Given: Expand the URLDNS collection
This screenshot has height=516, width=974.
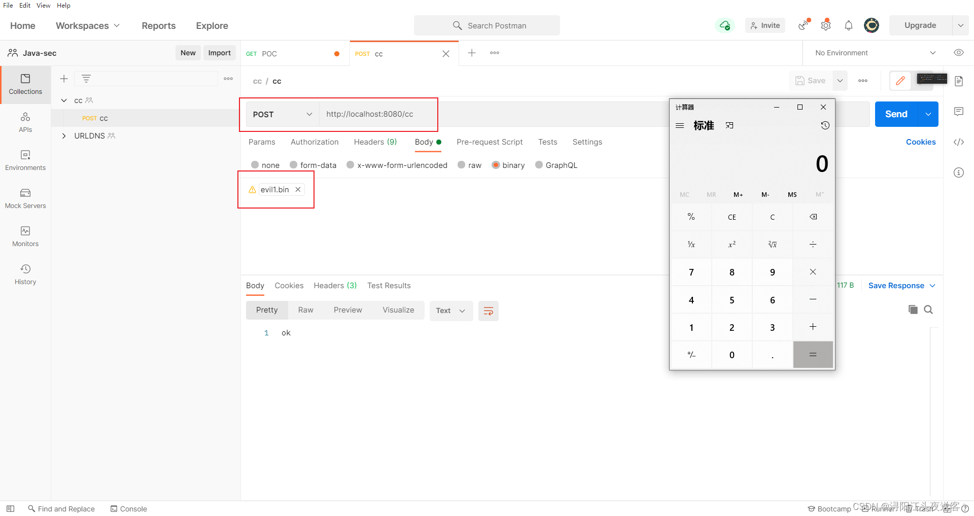Looking at the screenshot, I should [64, 136].
